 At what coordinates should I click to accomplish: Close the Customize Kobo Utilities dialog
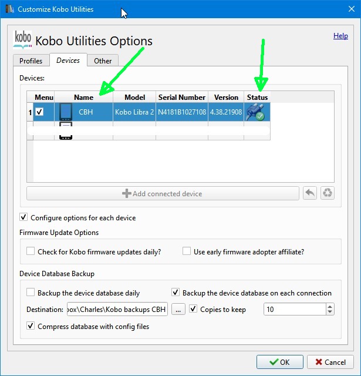point(352,9)
